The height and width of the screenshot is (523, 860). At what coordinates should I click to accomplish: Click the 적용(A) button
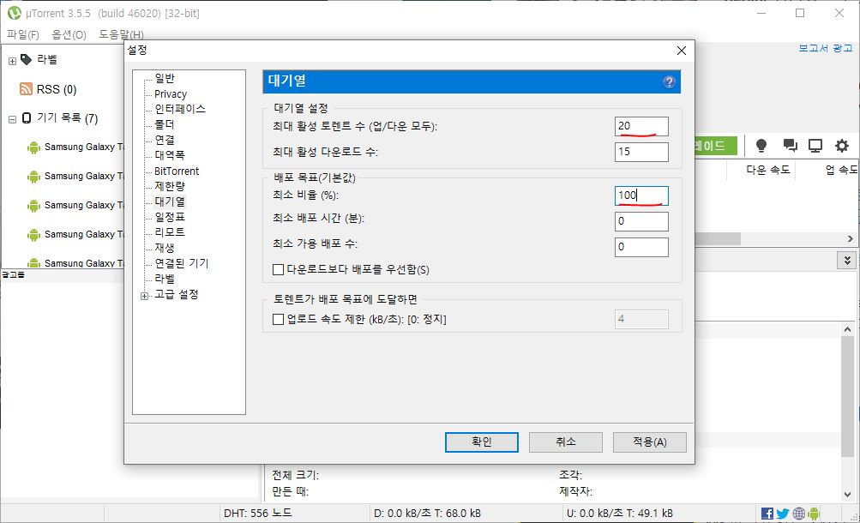pyautogui.click(x=649, y=442)
